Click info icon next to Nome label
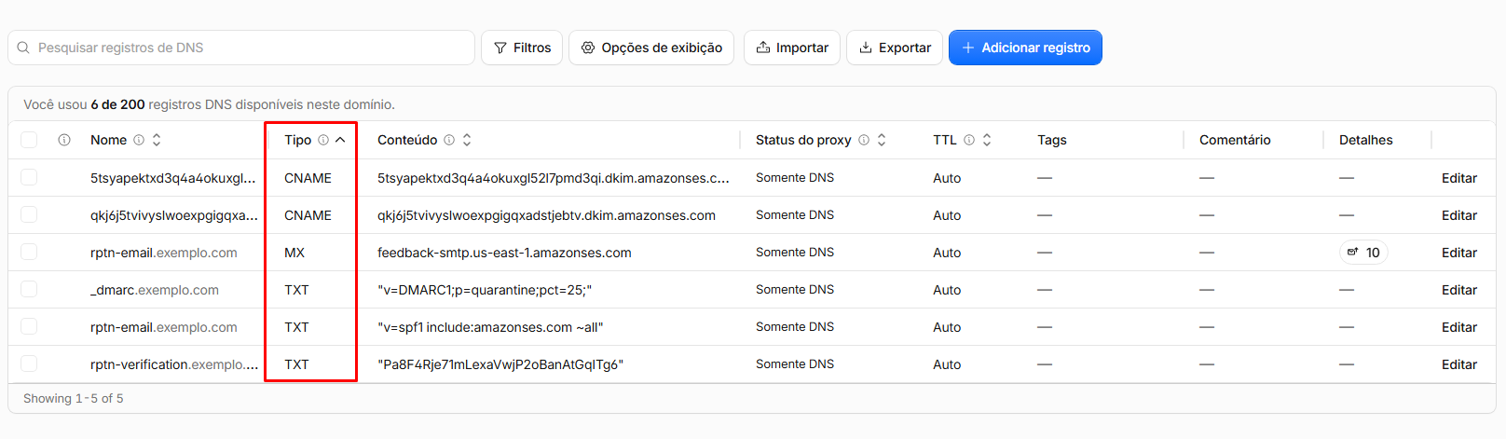The image size is (1506, 439). (x=139, y=140)
